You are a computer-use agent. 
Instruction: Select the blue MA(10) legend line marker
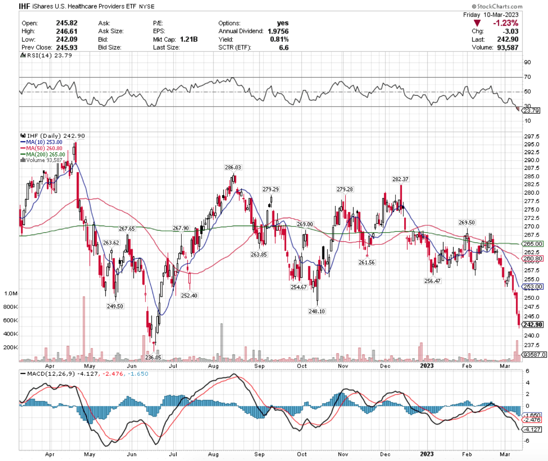(x=22, y=142)
